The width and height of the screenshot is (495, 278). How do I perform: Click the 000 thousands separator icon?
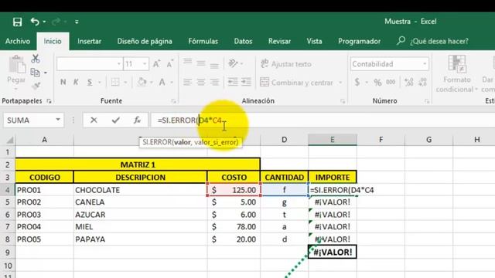click(391, 83)
